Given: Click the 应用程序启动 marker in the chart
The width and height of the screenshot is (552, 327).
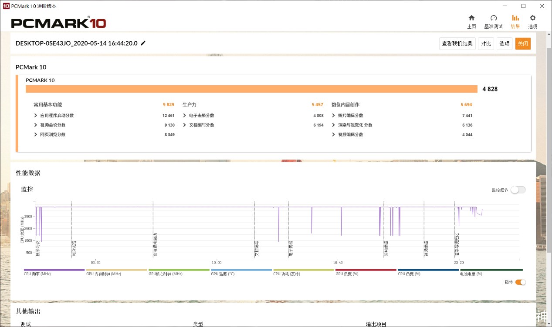Looking at the screenshot, I should tap(155, 246).
